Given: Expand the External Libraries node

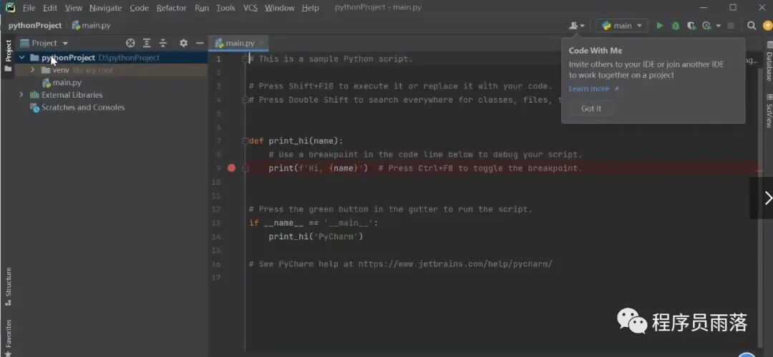Looking at the screenshot, I should coord(21,95).
